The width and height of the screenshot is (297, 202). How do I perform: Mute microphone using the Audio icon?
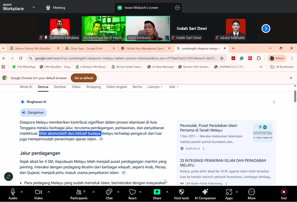pos(13,192)
